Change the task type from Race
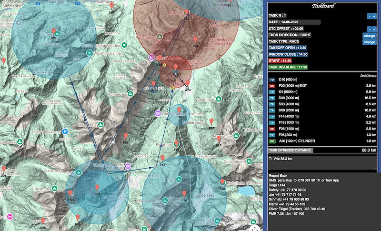This screenshot has width=381, height=231. point(370,42)
